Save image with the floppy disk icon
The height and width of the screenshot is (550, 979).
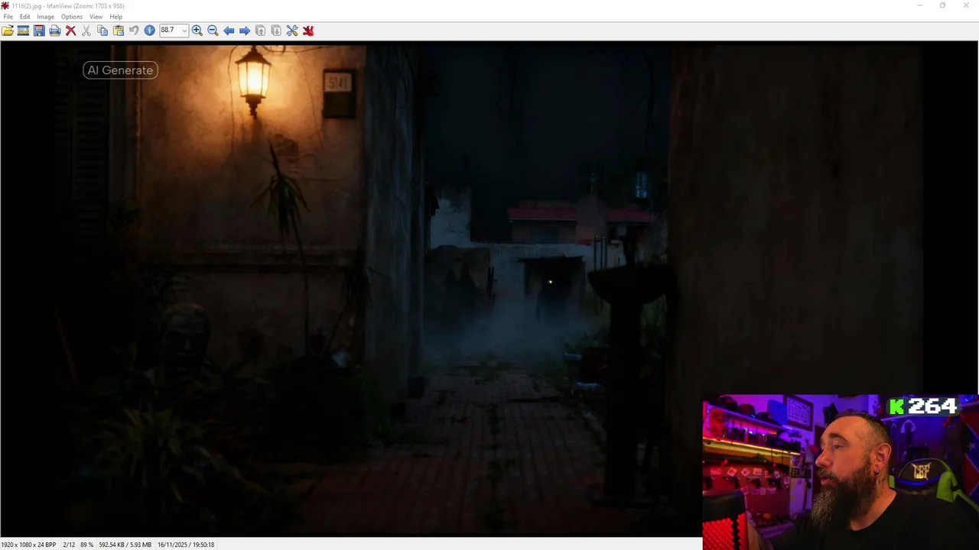[39, 31]
